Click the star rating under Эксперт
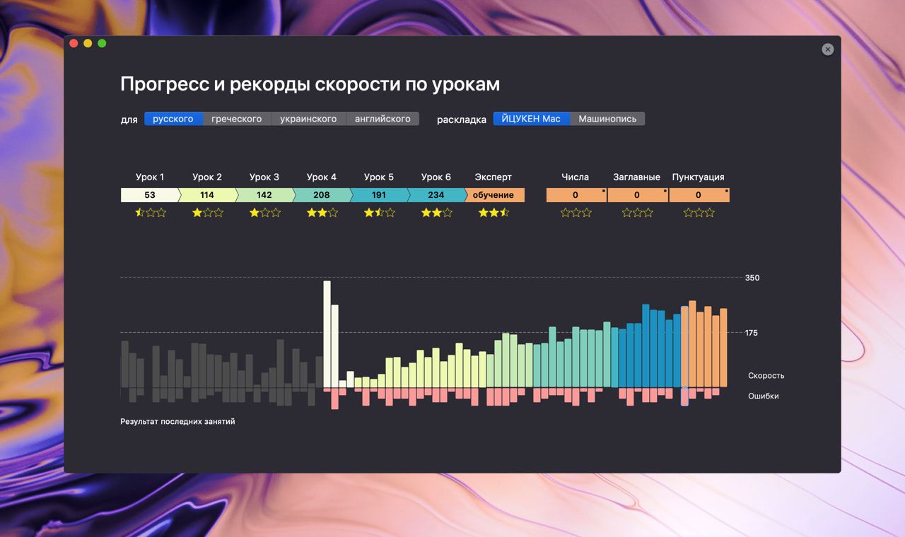The height and width of the screenshot is (537, 905). tap(494, 213)
